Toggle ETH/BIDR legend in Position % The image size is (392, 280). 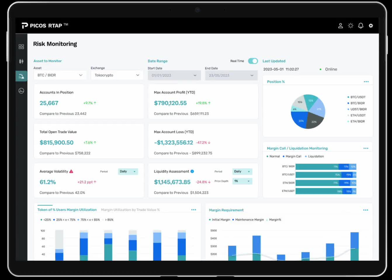point(356,121)
